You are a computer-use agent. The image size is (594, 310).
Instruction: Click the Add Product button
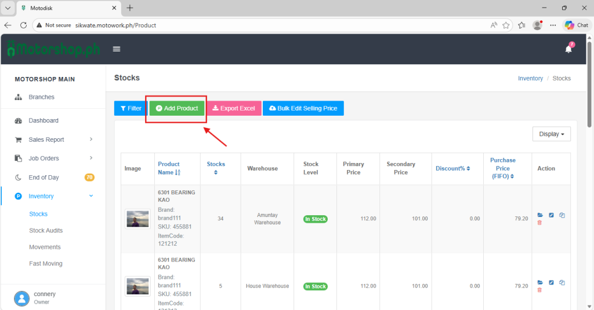click(x=177, y=108)
